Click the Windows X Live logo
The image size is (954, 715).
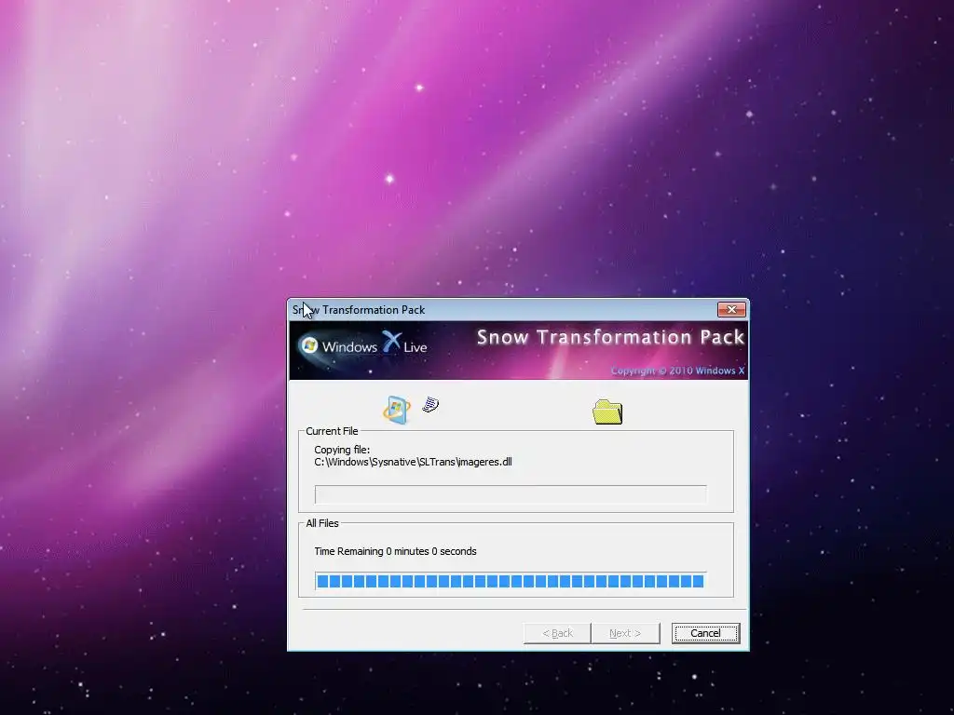coord(363,345)
